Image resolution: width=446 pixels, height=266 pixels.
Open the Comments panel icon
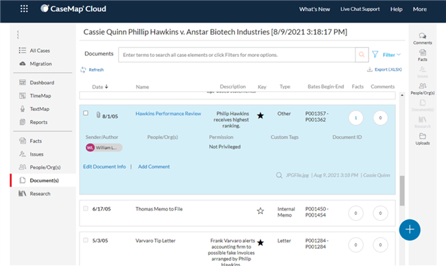[x=423, y=38]
